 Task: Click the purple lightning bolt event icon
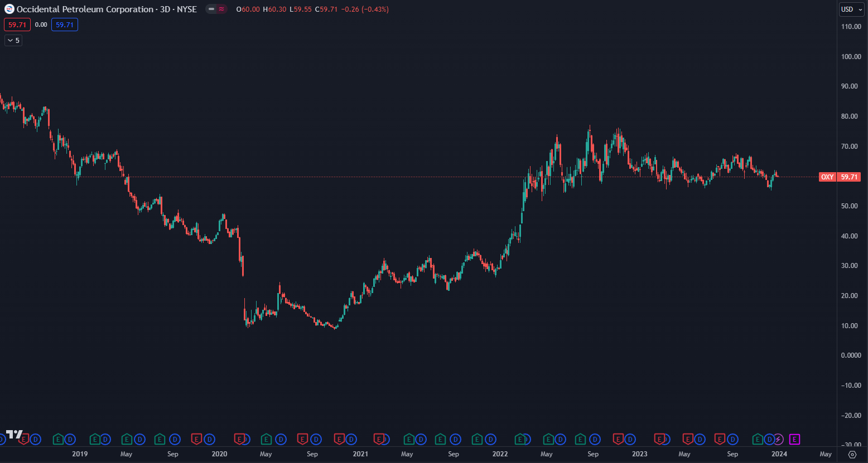(778, 440)
